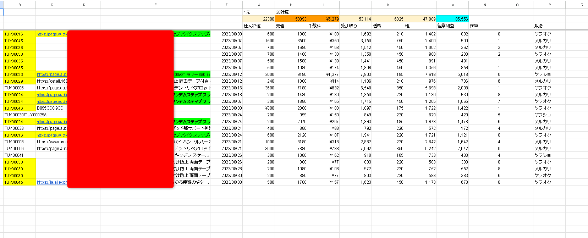Select column header G

click(x=259, y=5)
